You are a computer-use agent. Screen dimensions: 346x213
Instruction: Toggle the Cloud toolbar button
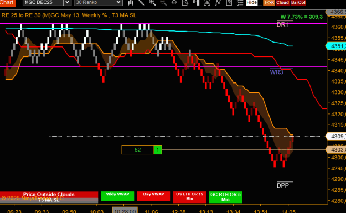click(282, 3)
